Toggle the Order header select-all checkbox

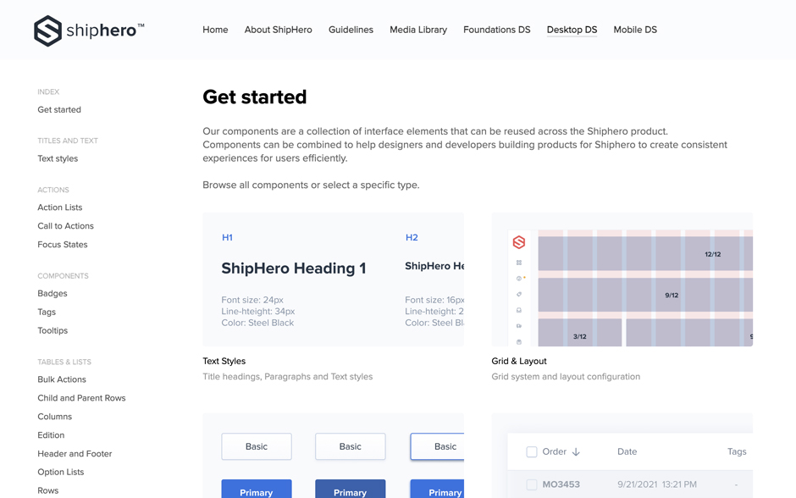click(532, 452)
